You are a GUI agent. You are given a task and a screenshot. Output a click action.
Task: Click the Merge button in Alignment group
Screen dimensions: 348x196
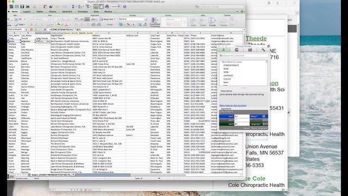[x=110, y=24]
